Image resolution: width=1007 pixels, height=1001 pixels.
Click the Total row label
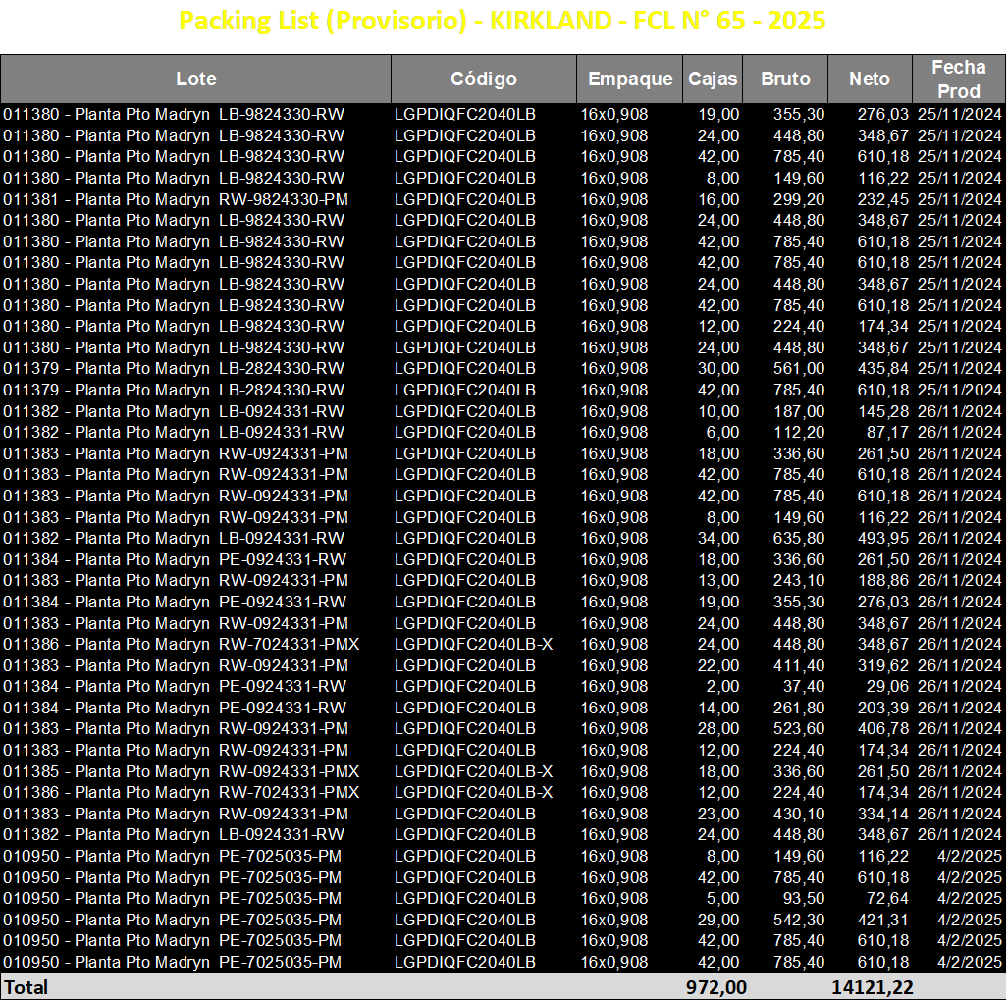[26, 987]
